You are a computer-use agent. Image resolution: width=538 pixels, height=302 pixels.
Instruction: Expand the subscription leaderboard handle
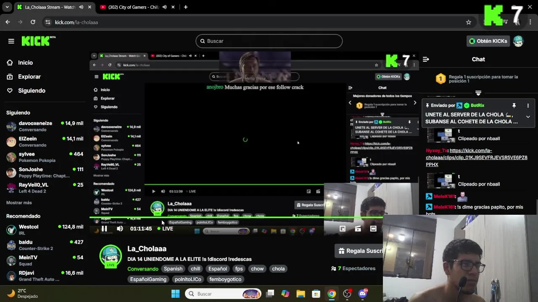(x=478, y=93)
